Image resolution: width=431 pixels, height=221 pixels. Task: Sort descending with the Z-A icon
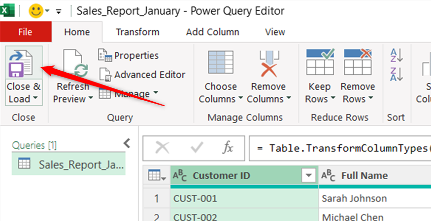397,75
